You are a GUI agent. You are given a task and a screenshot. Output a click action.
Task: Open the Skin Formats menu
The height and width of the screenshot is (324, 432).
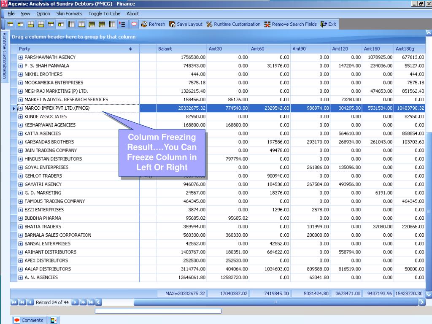pyautogui.click(x=69, y=13)
